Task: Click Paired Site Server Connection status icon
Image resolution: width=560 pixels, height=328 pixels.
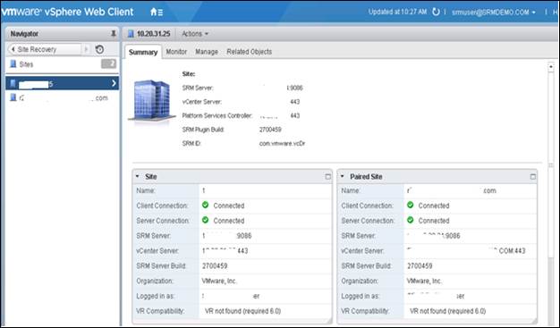Action: pos(411,220)
